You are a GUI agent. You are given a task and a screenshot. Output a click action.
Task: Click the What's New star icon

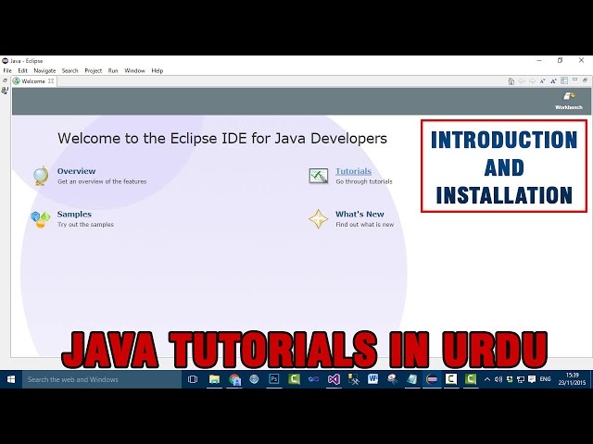pos(319,219)
